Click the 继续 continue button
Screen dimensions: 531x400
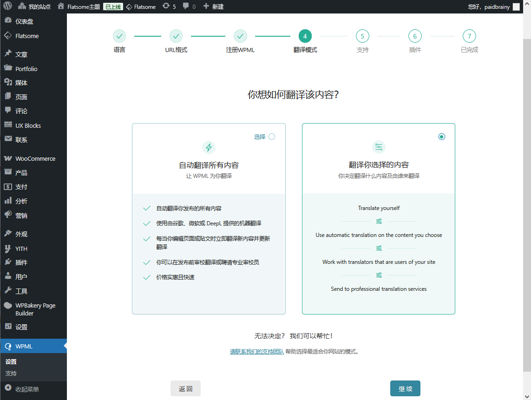click(x=406, y=388)
